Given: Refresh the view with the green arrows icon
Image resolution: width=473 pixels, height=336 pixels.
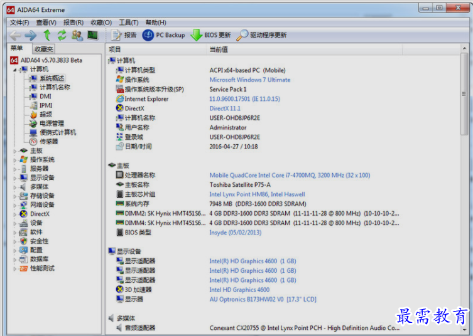Looking at the screenshot, I should pos(62,35).
